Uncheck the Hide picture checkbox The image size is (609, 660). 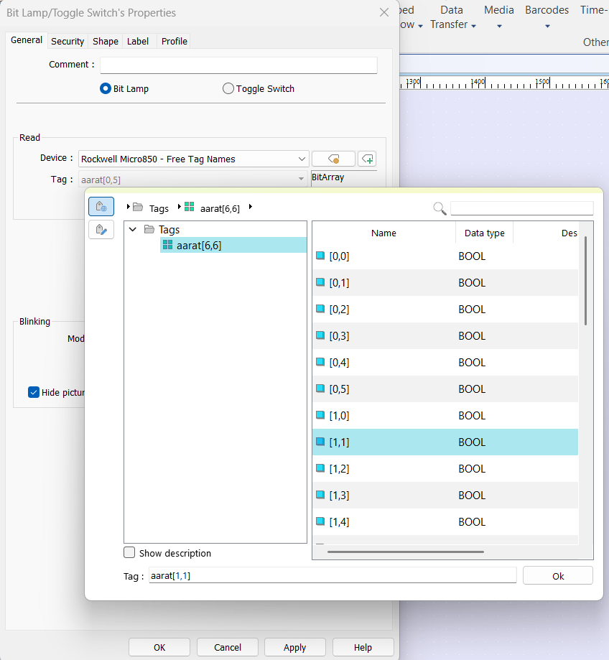coord(34,392)
